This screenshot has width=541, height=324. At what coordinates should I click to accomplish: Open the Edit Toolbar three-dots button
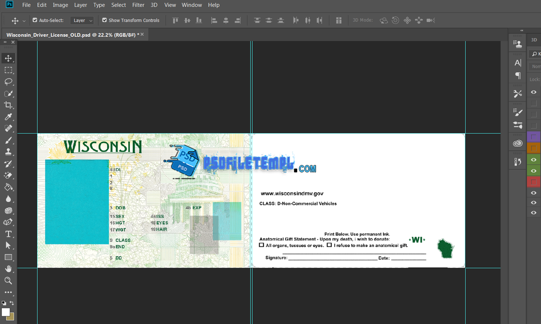8,292
